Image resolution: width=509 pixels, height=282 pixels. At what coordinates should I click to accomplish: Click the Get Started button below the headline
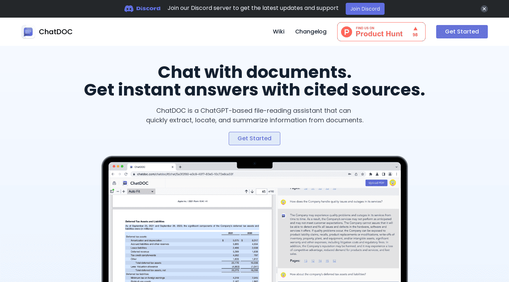(255, 139)
